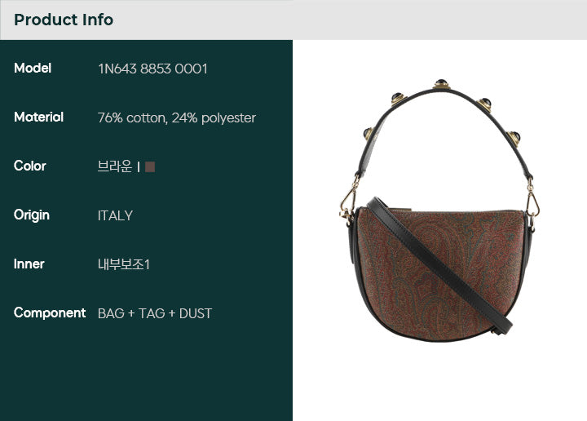Click the Material label
The image size is (587, 421).
(38, 117)
